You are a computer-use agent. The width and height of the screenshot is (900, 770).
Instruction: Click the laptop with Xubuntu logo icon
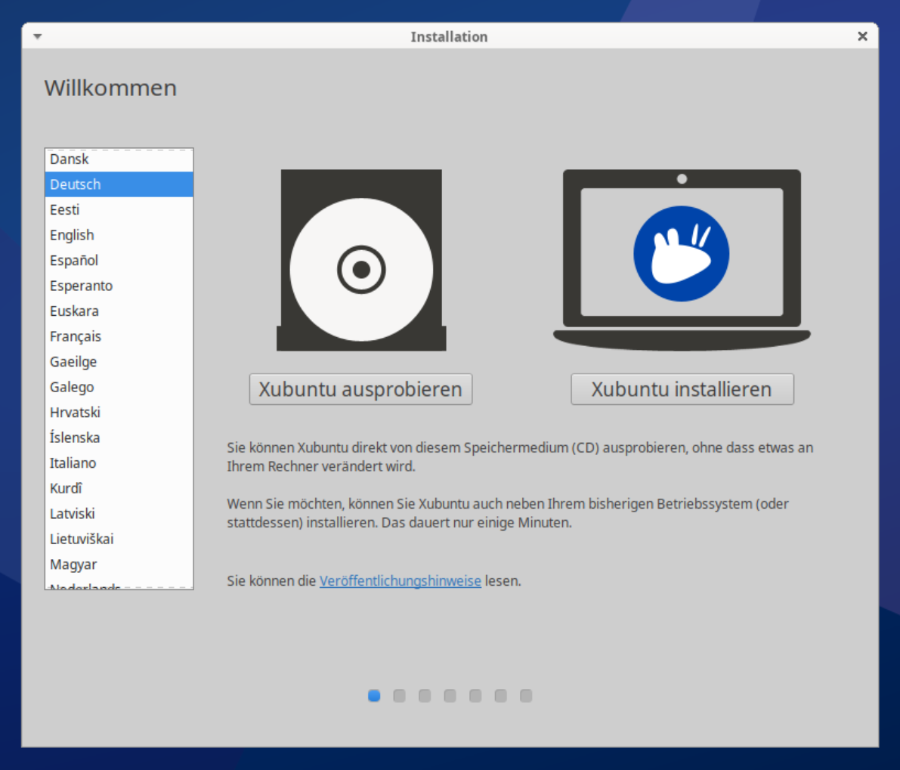click(x=682, y=259)
